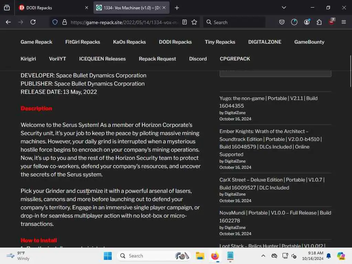Switch to the DODI Repacks tab
Screen dimensions: 352x264
point(53,8)
